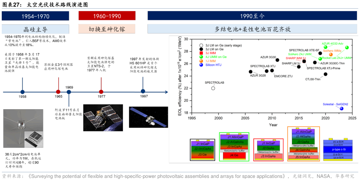Screen dimensions: 360x181
Task: Open the 1990至今 period header bar
Action: [252, 16]
